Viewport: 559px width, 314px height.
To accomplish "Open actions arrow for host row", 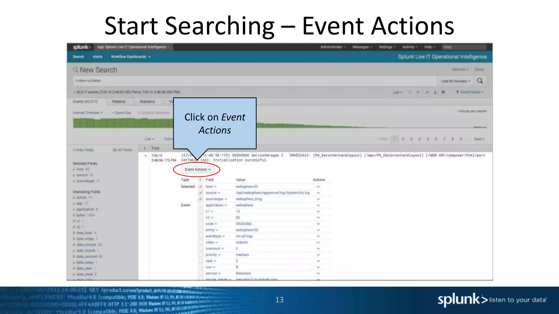I will (318, 187).
